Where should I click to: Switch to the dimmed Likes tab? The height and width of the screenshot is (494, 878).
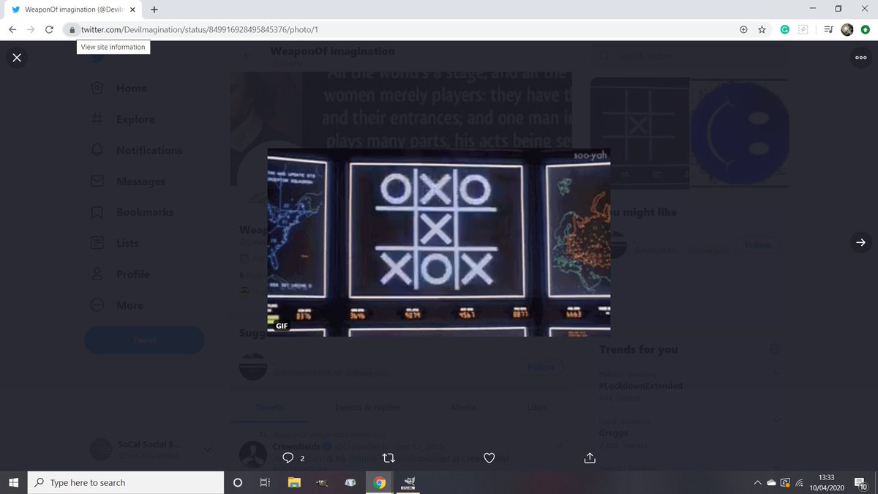(537, 408)
